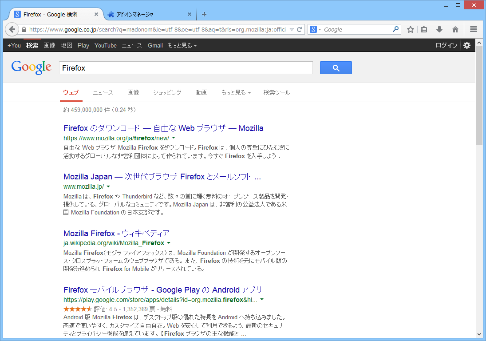The height and width of the screenshot is (341, 486).
Task: Click the browser Google search input box
Action: tap(356, 29)
